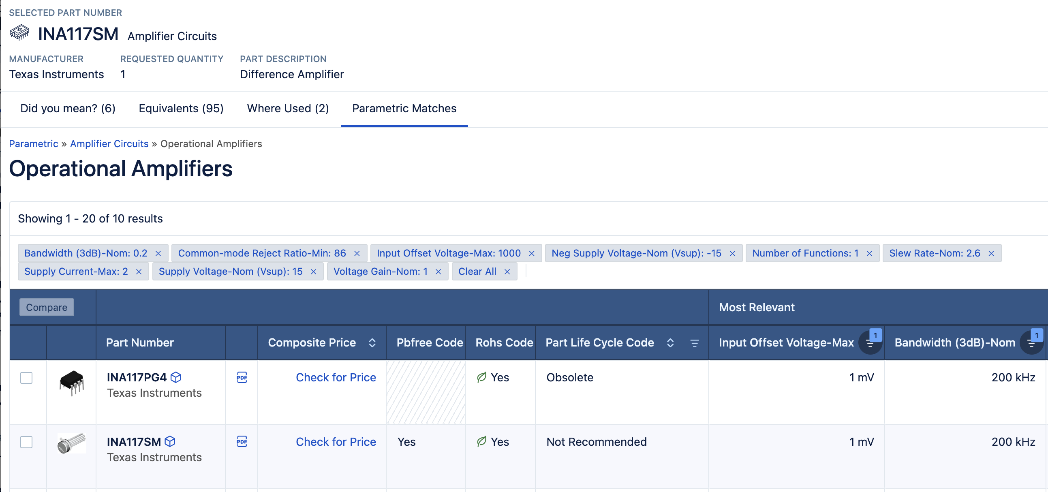Open Part Life Cycle Code filter icon
The image size is (1048, 492).
tap(695, 343)
